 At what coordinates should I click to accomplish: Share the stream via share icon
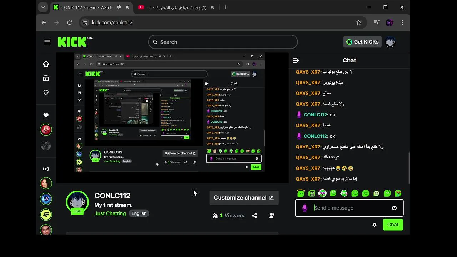[x=255, y=216]
